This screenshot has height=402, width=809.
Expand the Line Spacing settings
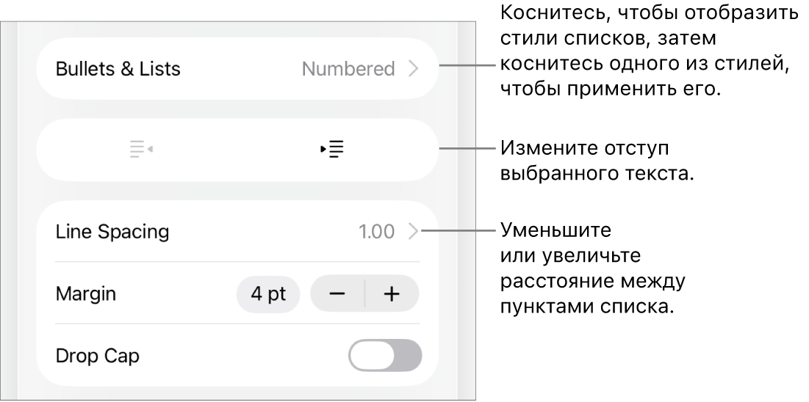(x=237, y=233)
